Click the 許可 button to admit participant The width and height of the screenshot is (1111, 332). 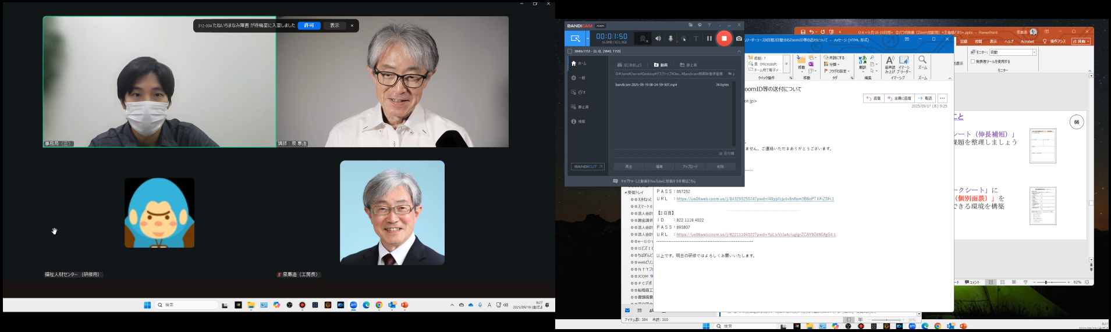coord(309,26)
